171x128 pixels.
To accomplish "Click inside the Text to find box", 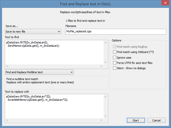I will click(54, 52).
